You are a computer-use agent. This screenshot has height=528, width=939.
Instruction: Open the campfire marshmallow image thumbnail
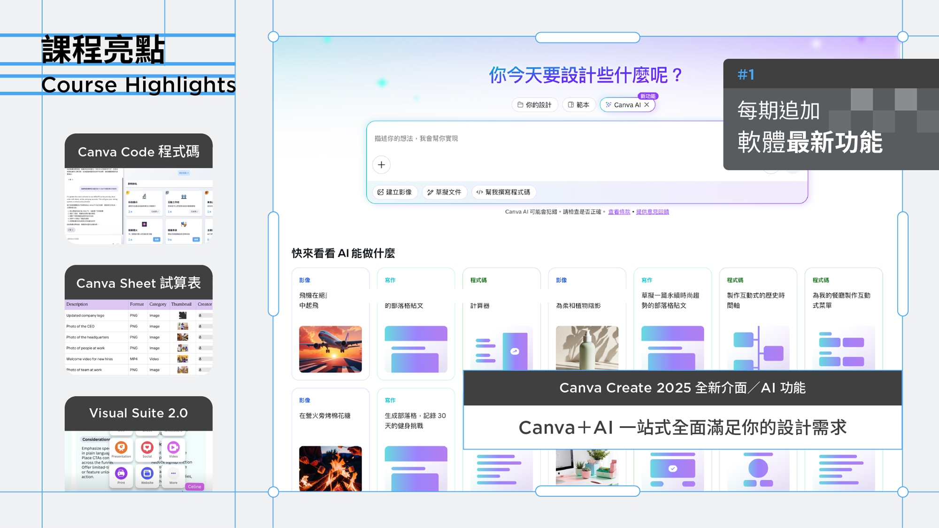[x=331, y=468]
